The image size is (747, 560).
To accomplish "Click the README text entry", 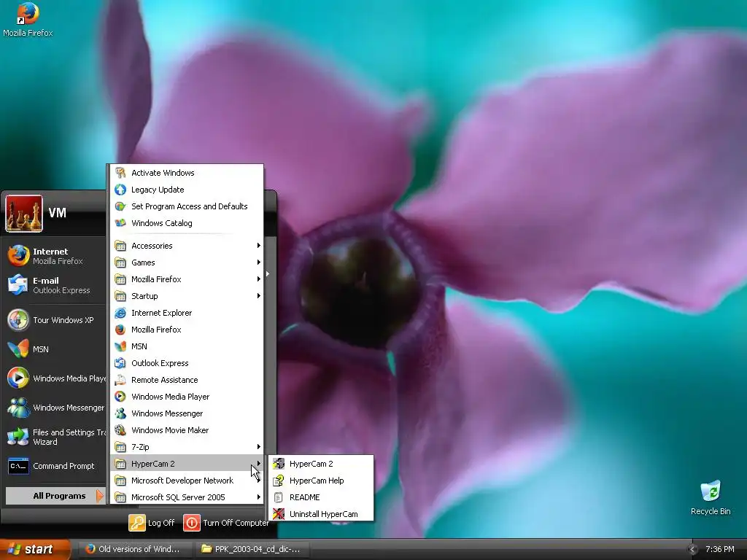I will point(304,497).
